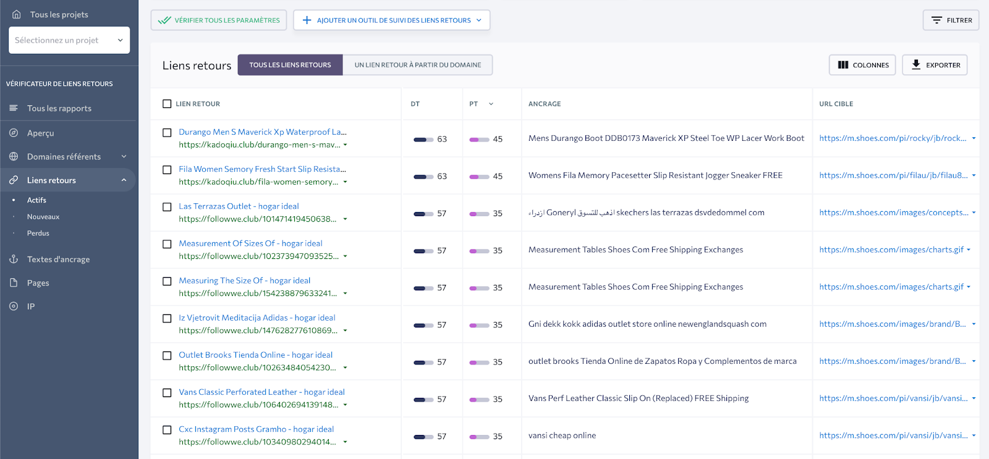Click the URL cible column header
Viewport: 989px width, 459px height.
[x=836, y=104]
